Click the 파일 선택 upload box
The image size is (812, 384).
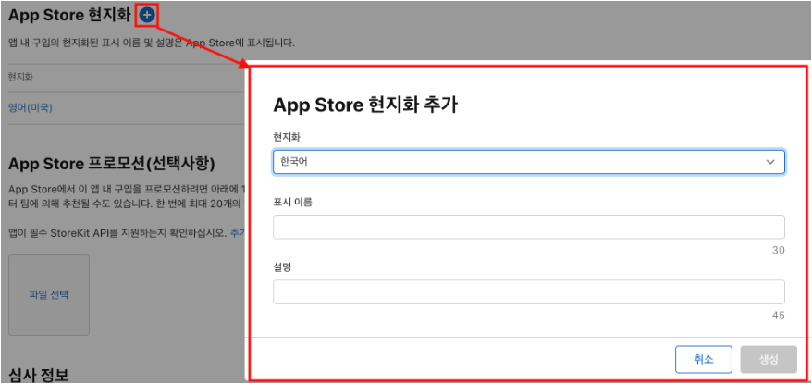49,295
